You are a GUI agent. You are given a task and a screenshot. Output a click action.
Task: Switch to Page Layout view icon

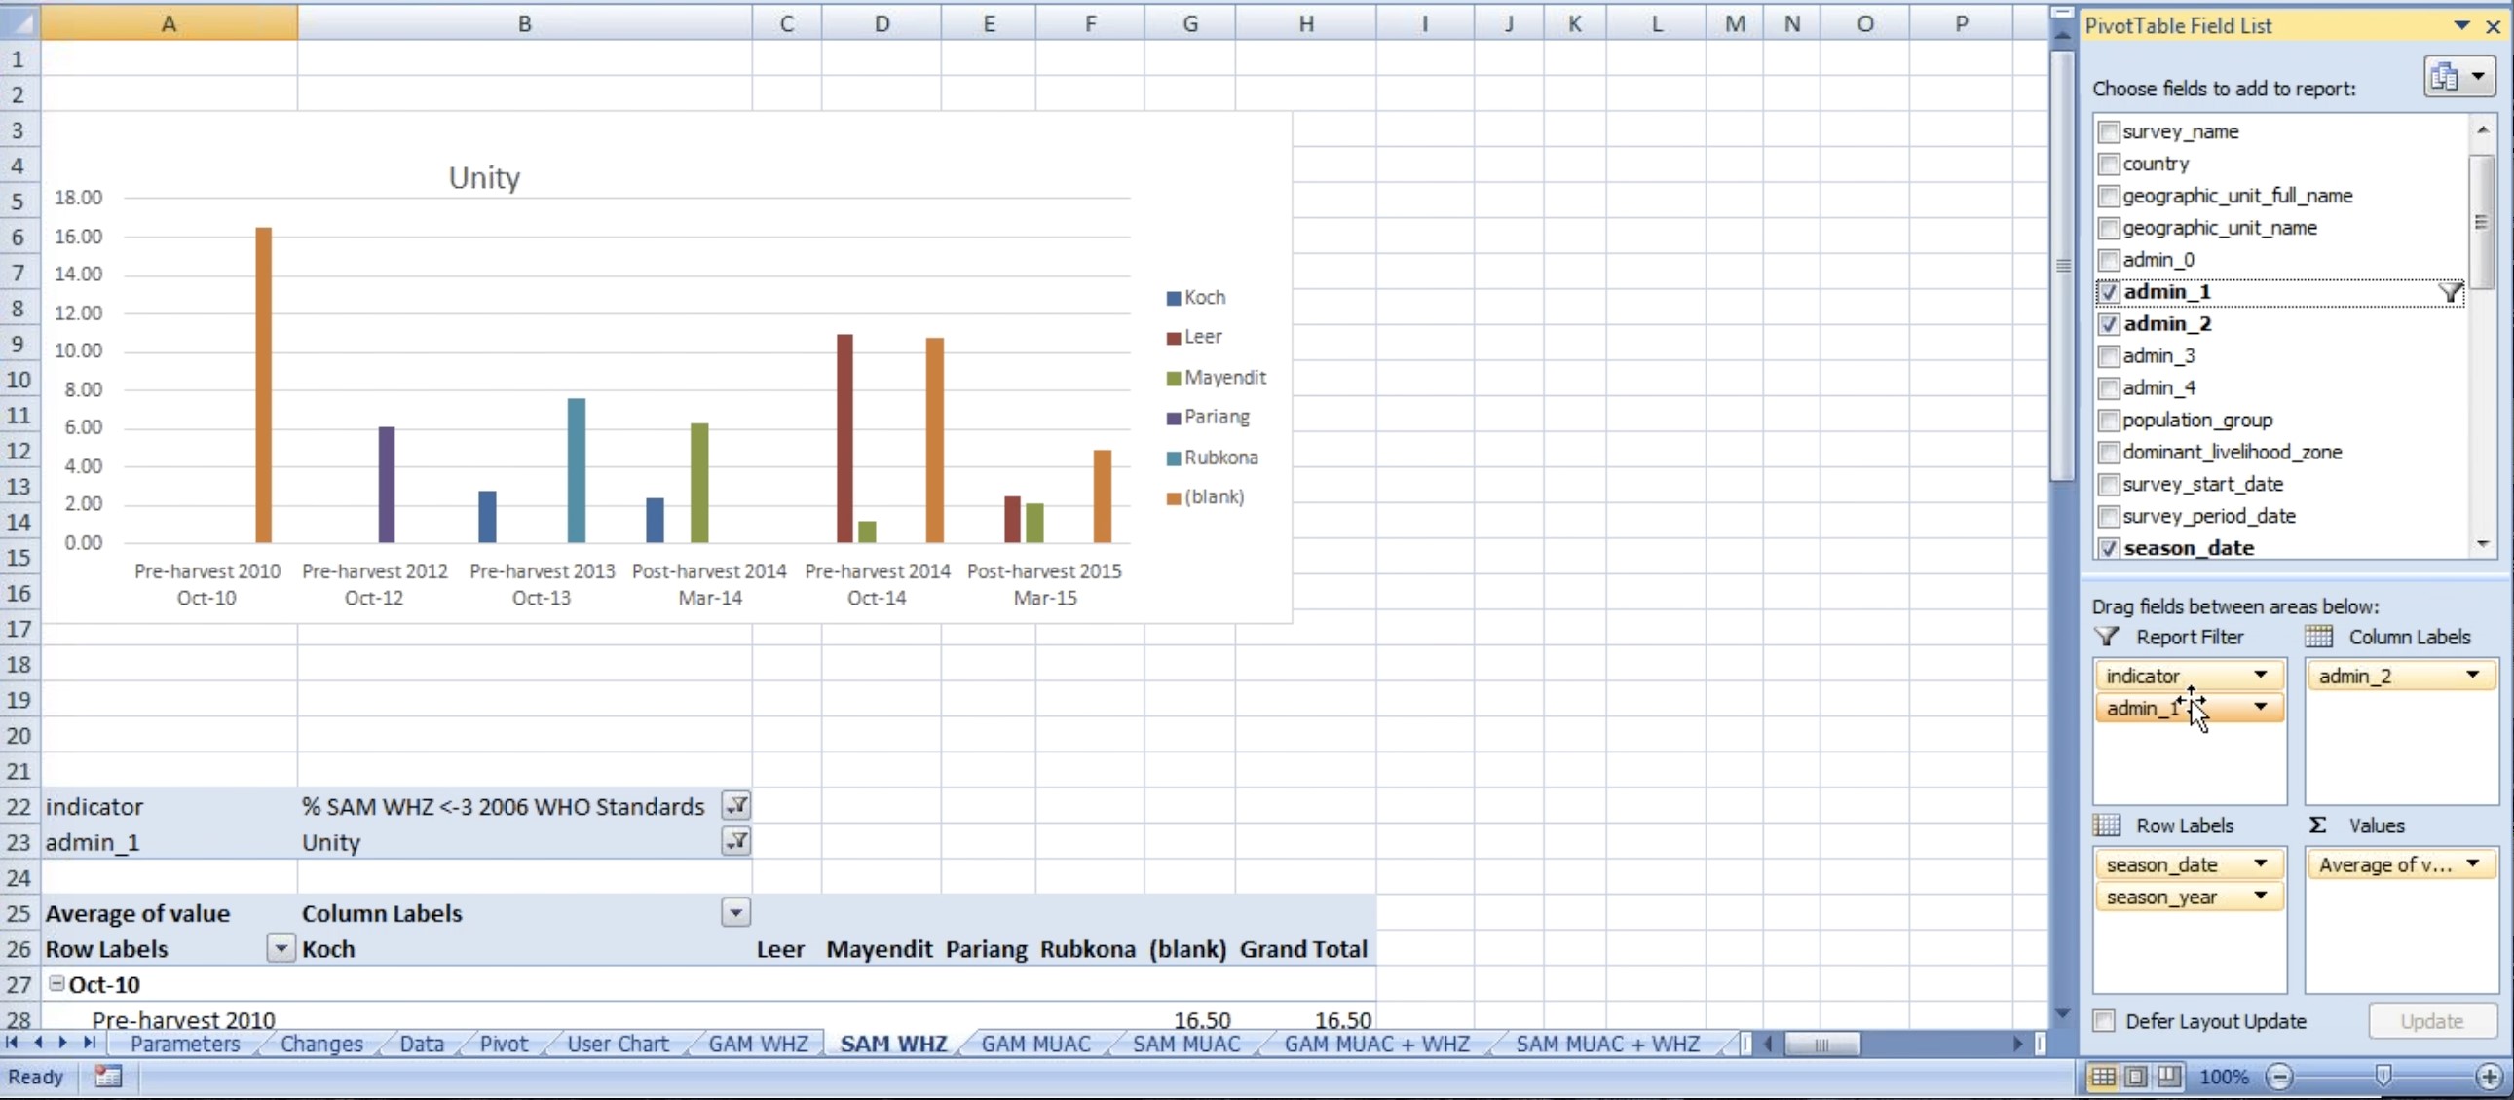pyautogui.click(x=2135, y=1077)
